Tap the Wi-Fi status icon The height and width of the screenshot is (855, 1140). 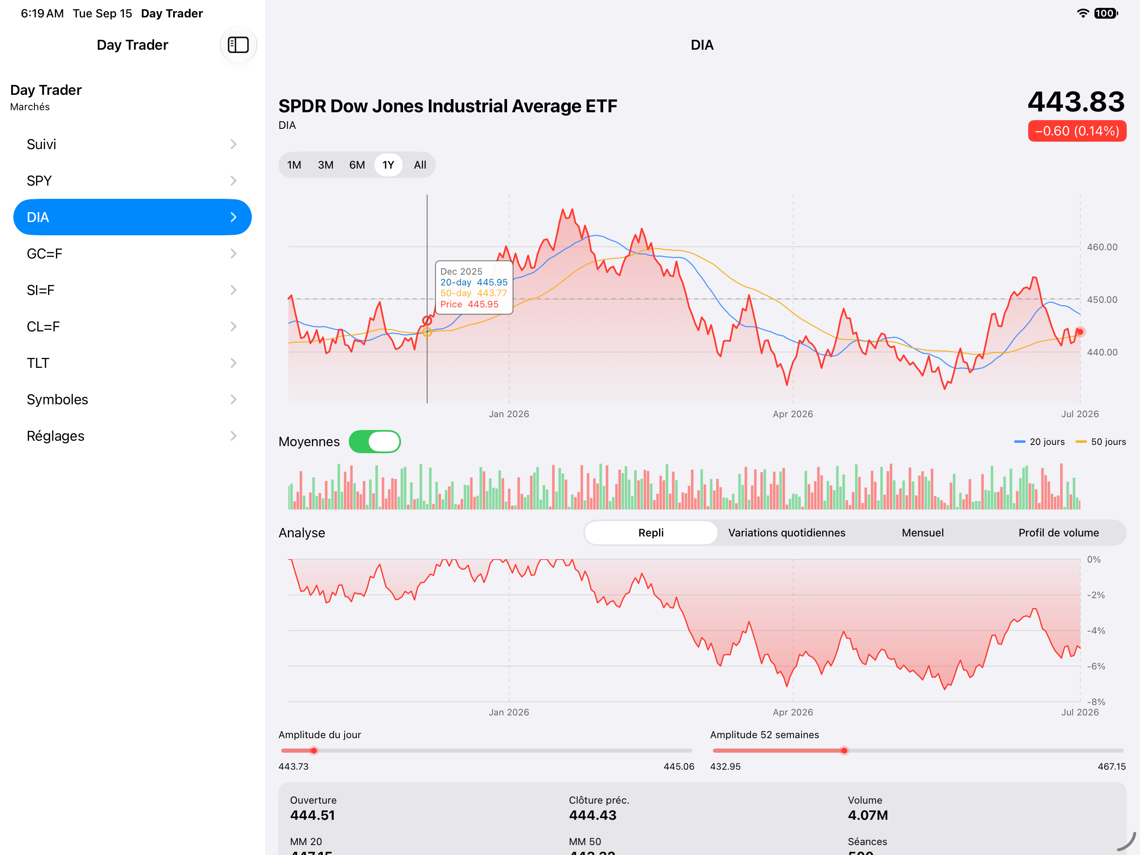click(1083, 13)
